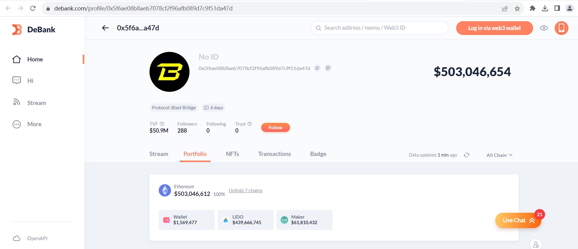Click the browser back arrow
This screenshot has width=578, height=249.
[8, 8]
